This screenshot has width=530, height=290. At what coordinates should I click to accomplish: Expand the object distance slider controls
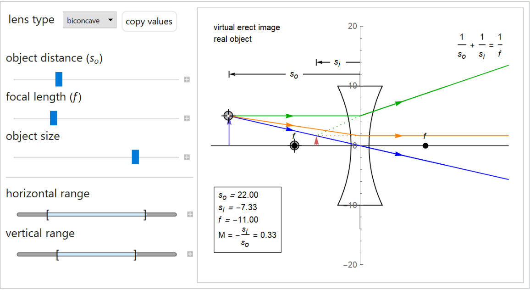[187, 80]
